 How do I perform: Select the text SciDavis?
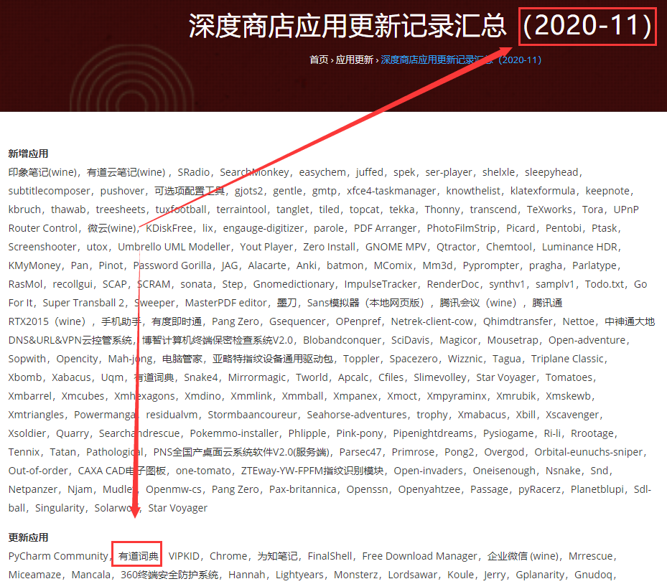(410, 341)
